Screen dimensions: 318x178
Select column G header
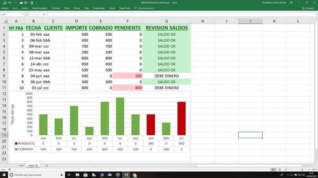tap(166, 21)
